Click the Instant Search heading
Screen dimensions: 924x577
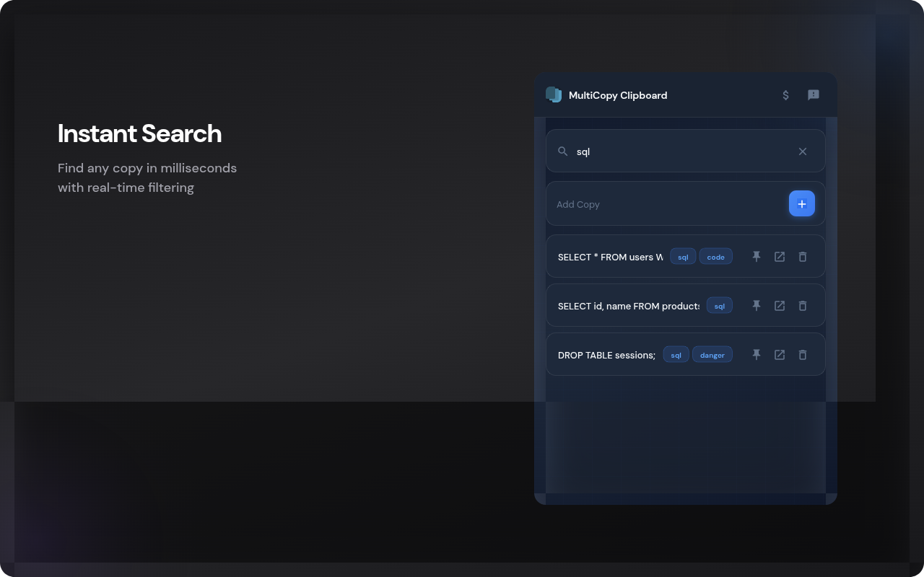(x=140, y=133)
